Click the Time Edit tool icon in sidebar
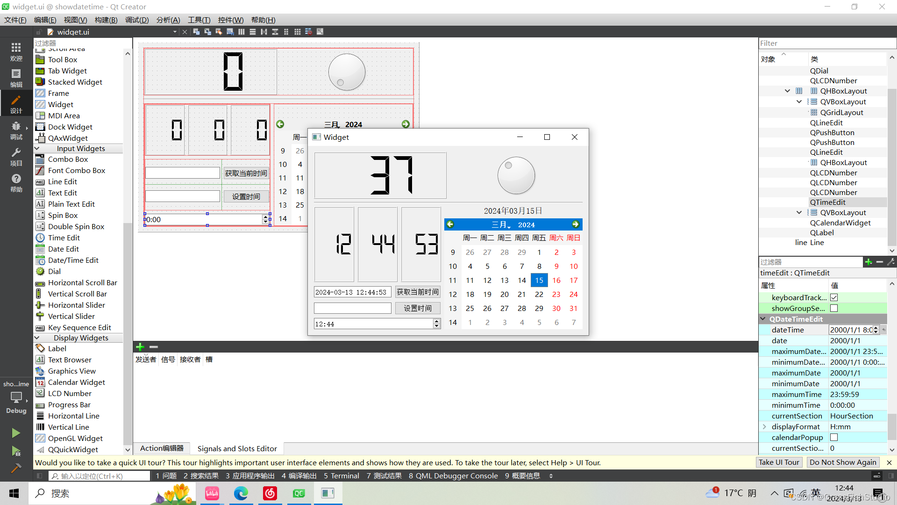 (41, 238)
